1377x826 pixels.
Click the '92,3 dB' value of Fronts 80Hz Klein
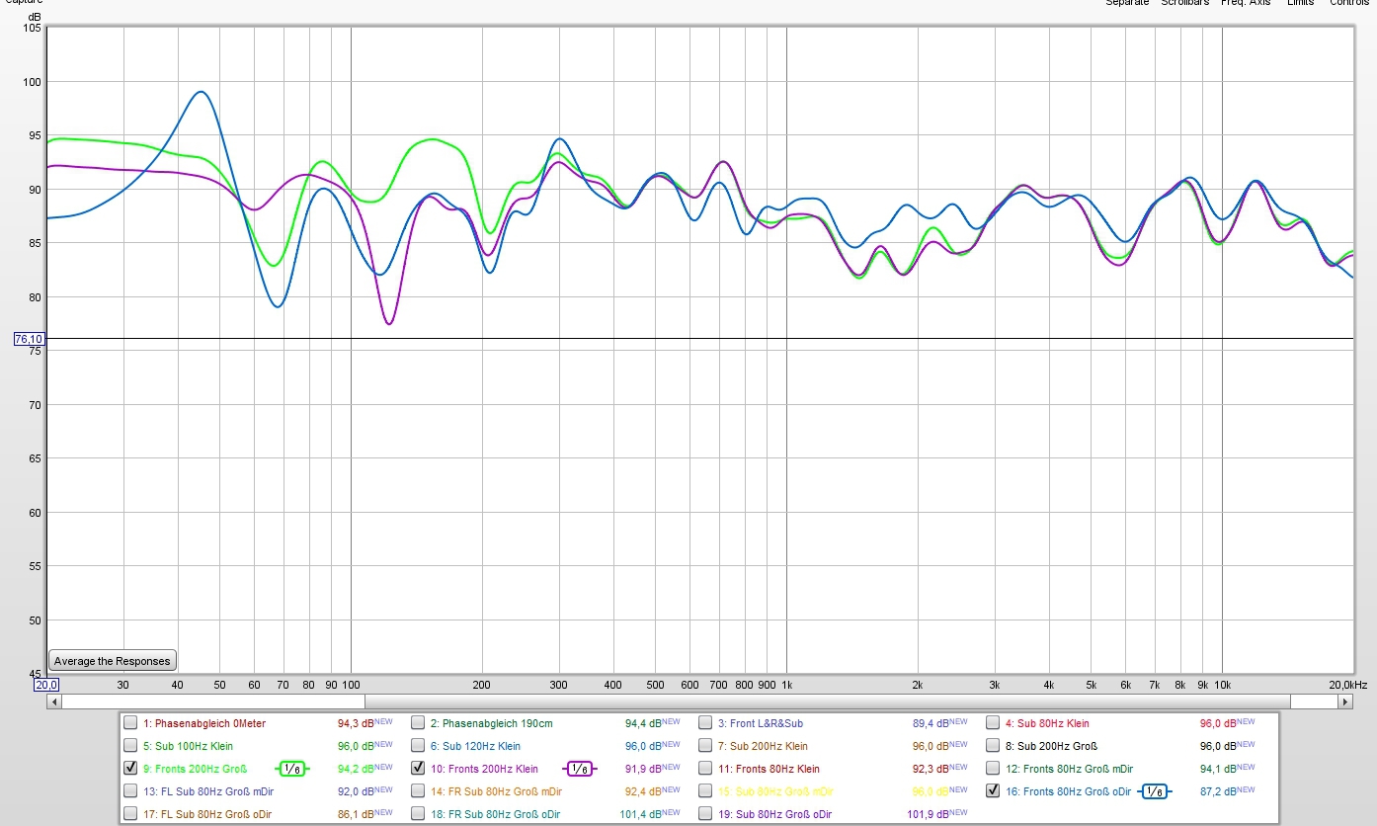click(x=931, y=769)
